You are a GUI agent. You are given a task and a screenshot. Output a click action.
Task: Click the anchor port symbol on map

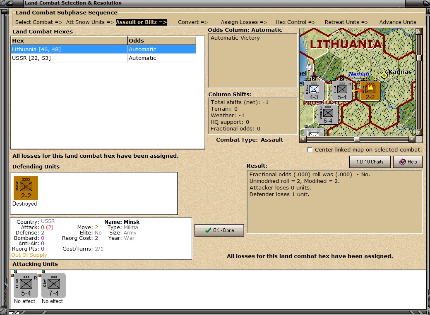pyautogui.click(x=309, y=67)
